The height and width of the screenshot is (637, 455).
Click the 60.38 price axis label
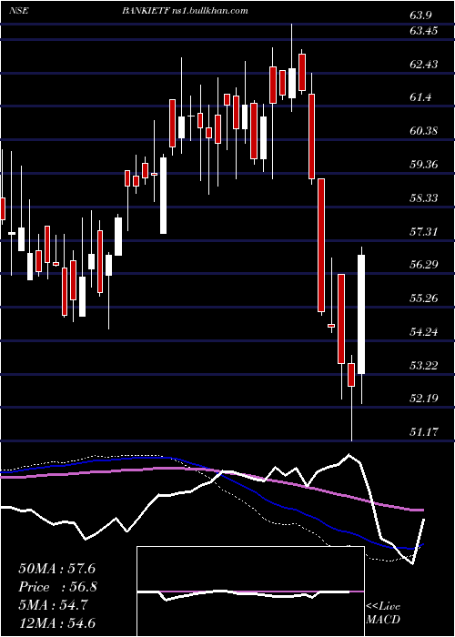[x=424, y=131]
